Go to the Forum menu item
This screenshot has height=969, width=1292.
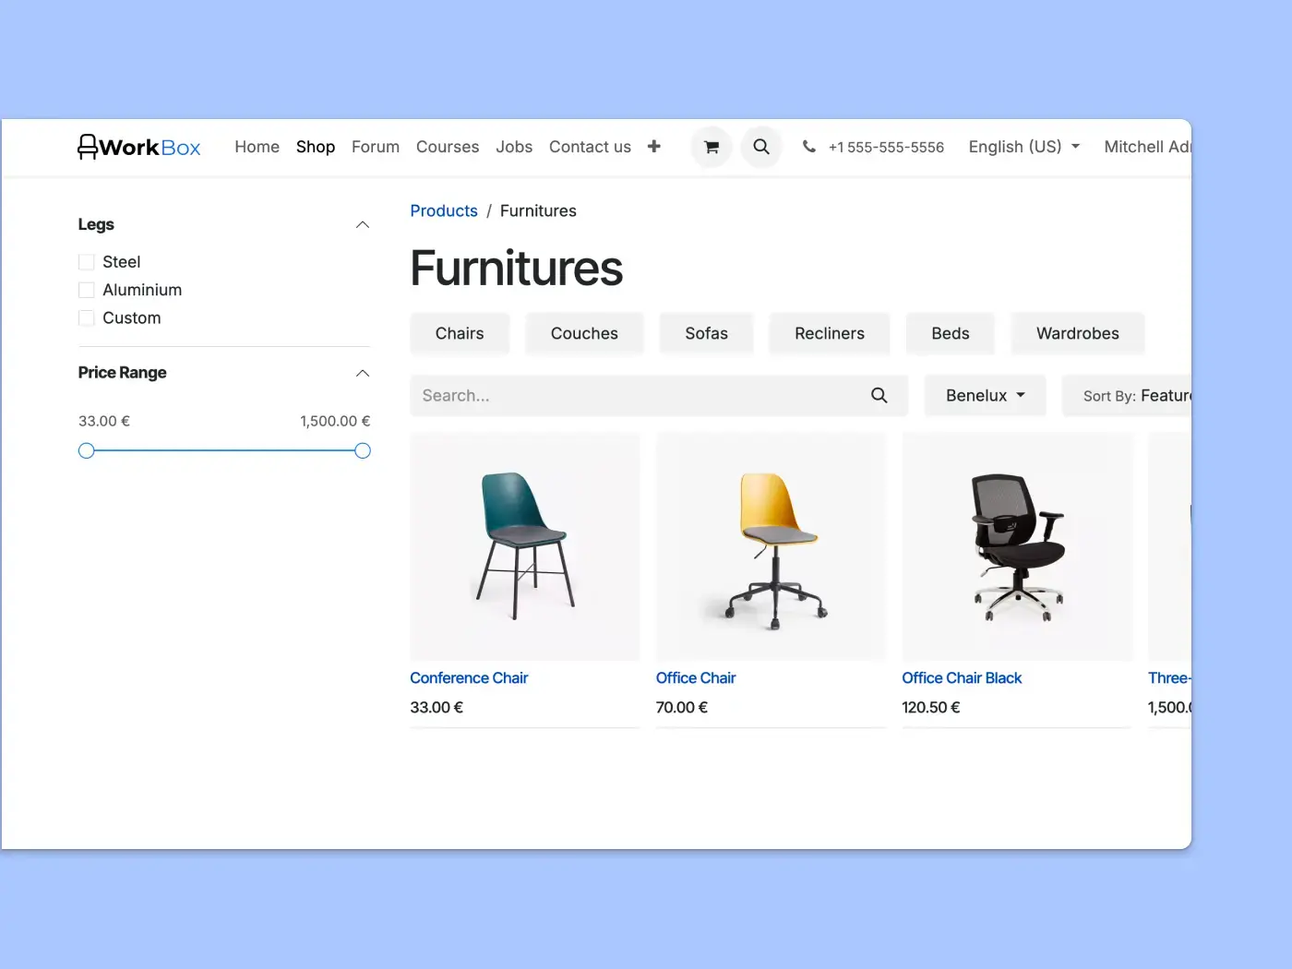coord(376,147)
